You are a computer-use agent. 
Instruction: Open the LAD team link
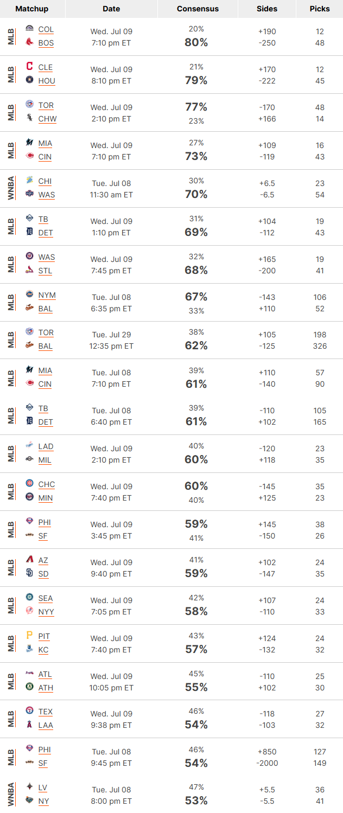pos(46,447)
